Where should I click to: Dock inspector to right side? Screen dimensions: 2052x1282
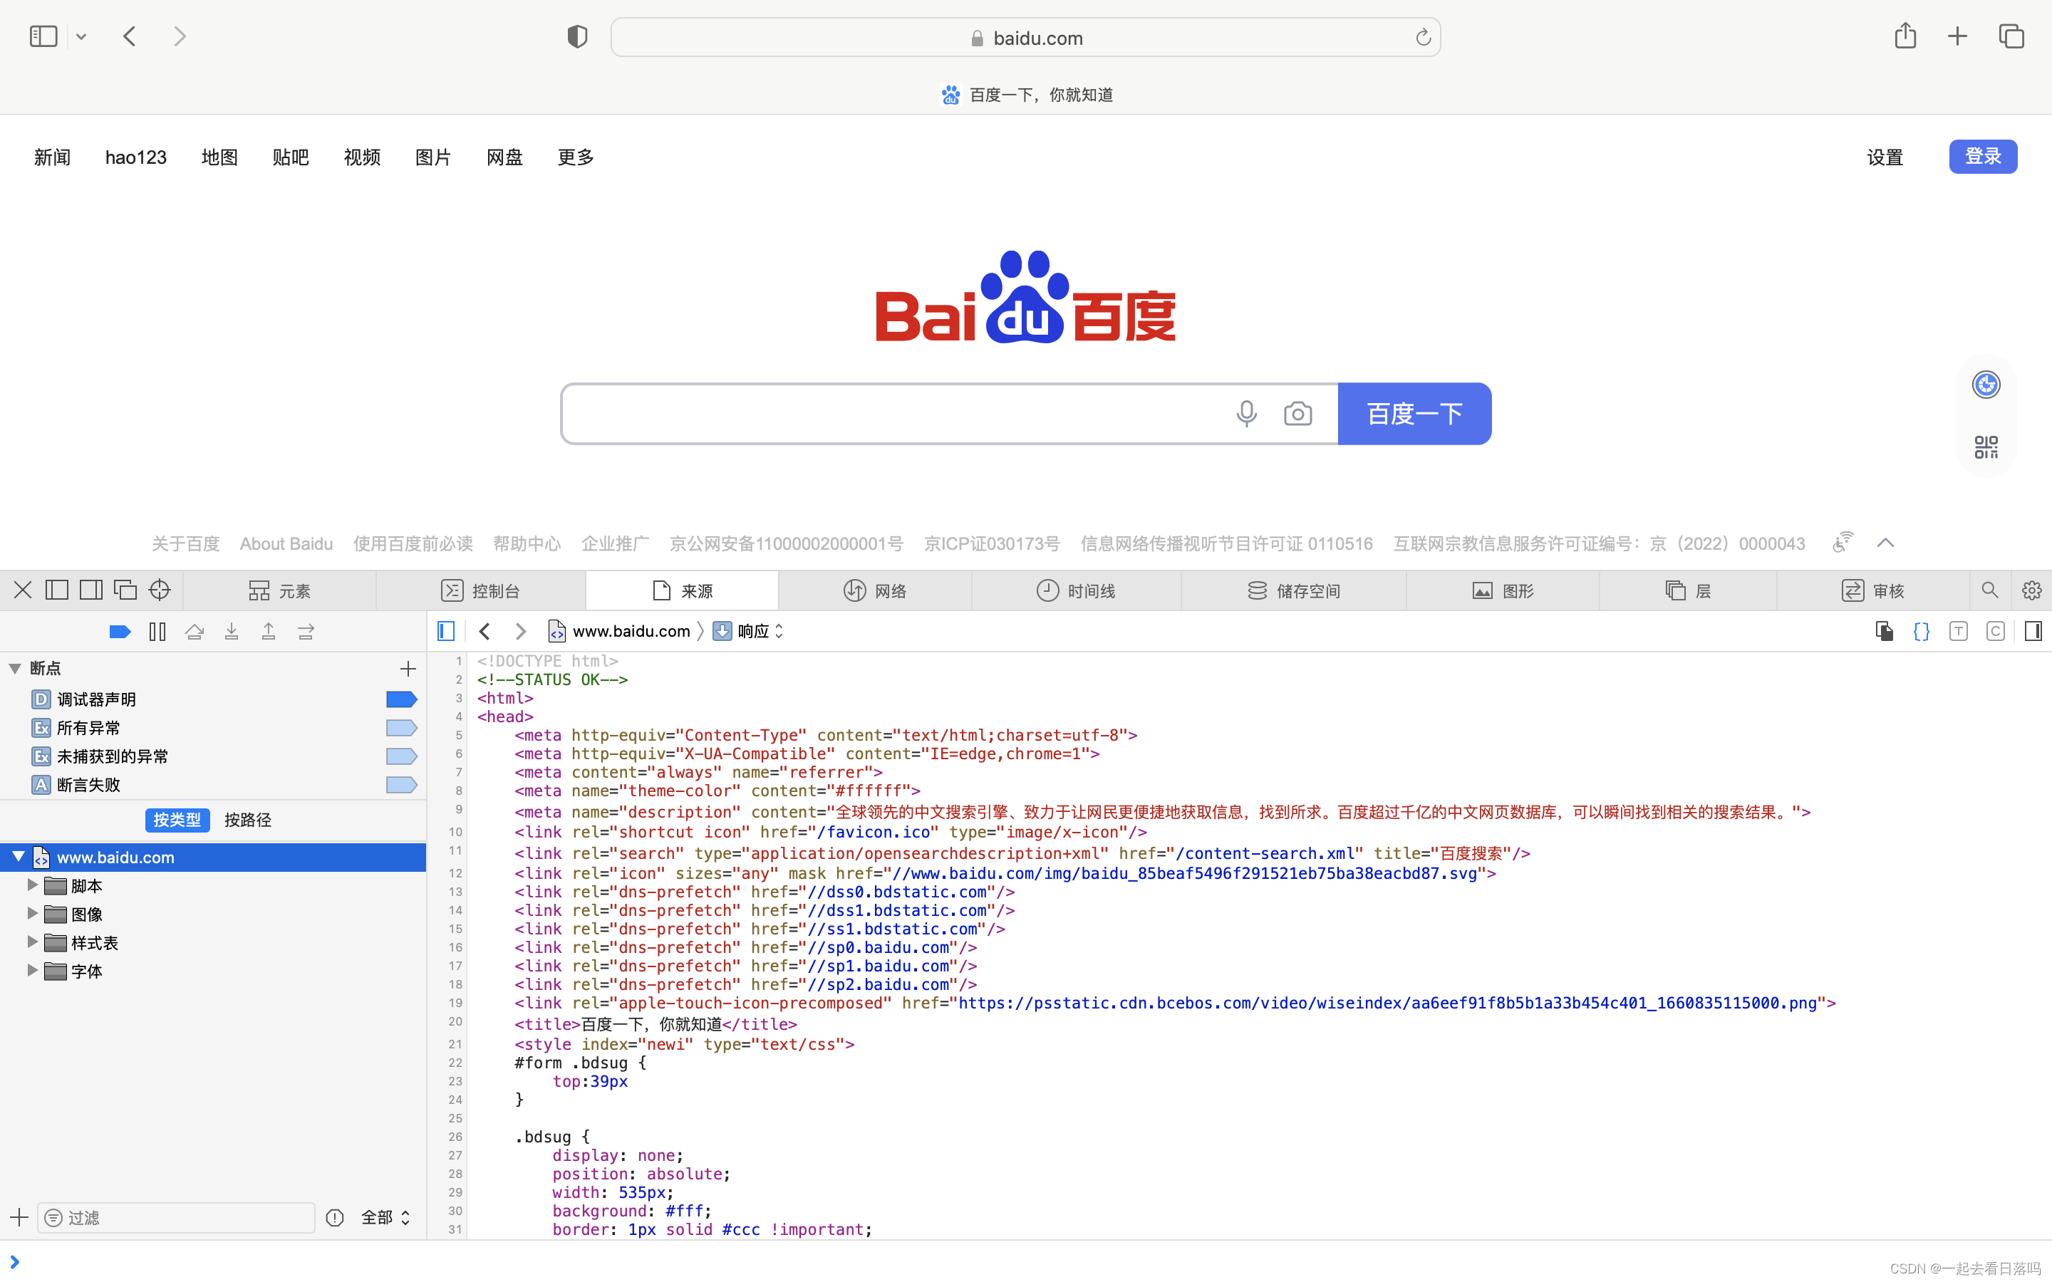click(x=90, y=590)
